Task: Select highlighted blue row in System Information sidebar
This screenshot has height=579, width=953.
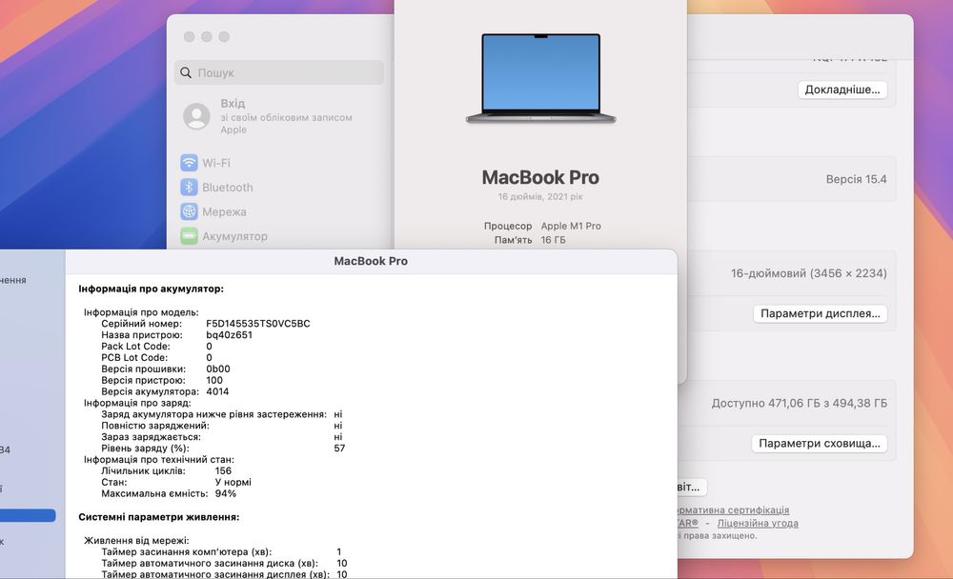Action: coord(28,515)
